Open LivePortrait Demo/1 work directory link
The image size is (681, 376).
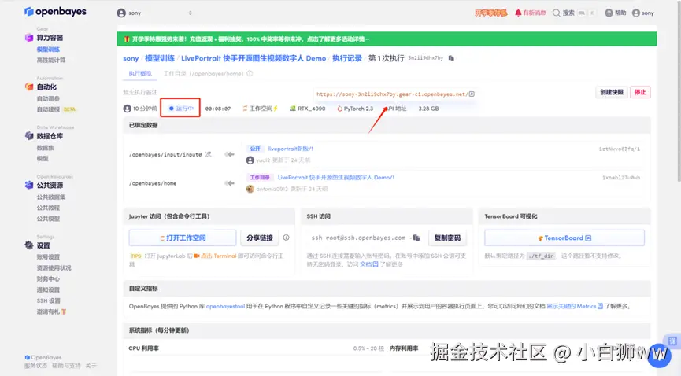tap(335, 177)
